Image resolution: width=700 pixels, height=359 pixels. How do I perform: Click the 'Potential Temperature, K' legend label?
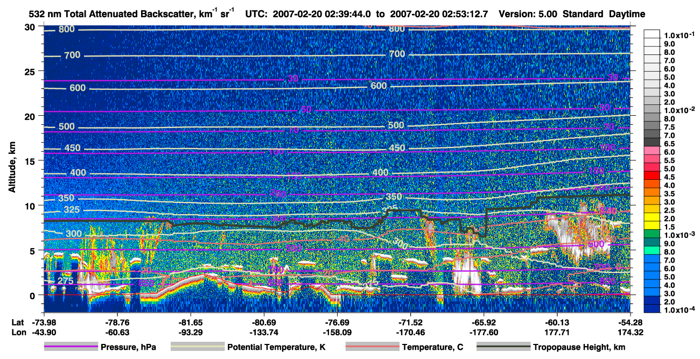pos(276,348)
